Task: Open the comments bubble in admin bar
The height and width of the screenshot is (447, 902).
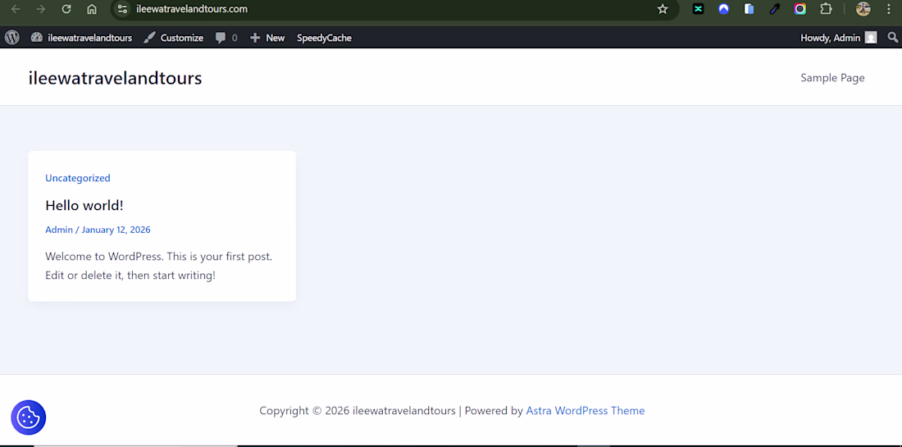Action: [x=226, y=38]
